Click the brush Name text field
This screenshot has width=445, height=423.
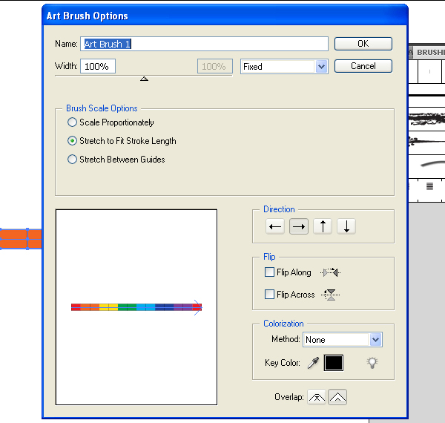click(204, 45)
